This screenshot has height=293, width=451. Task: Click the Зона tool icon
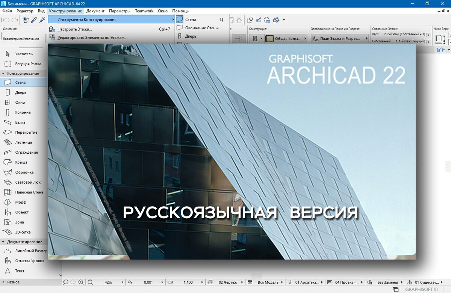click(x=8, y=222)
